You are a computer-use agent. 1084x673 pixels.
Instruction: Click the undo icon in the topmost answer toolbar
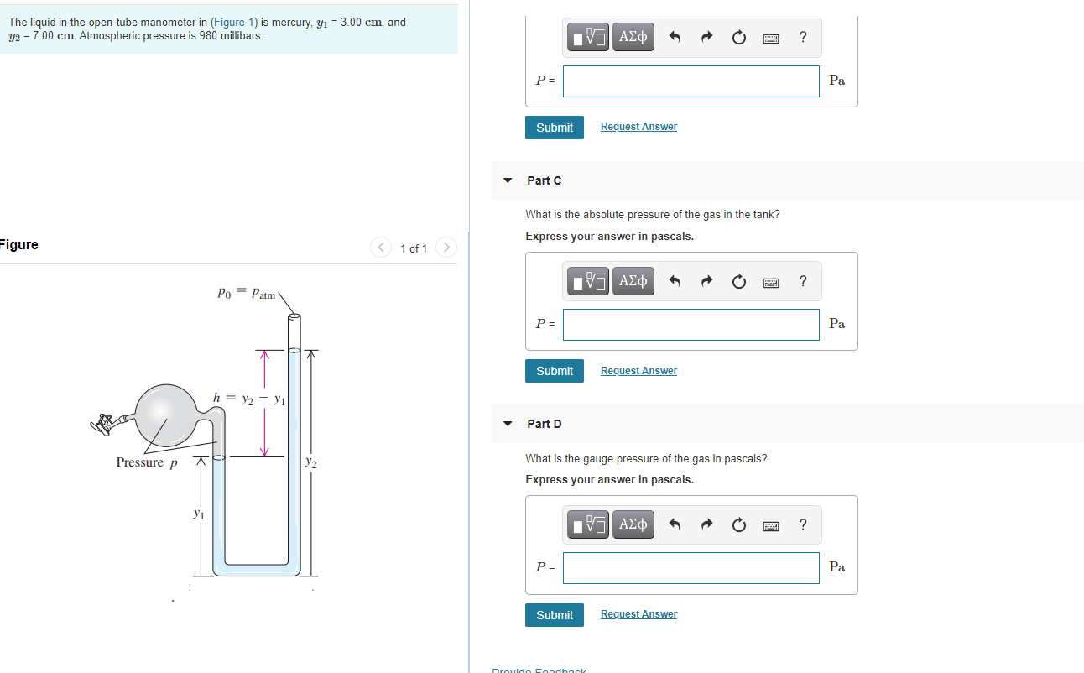[675, 37]
